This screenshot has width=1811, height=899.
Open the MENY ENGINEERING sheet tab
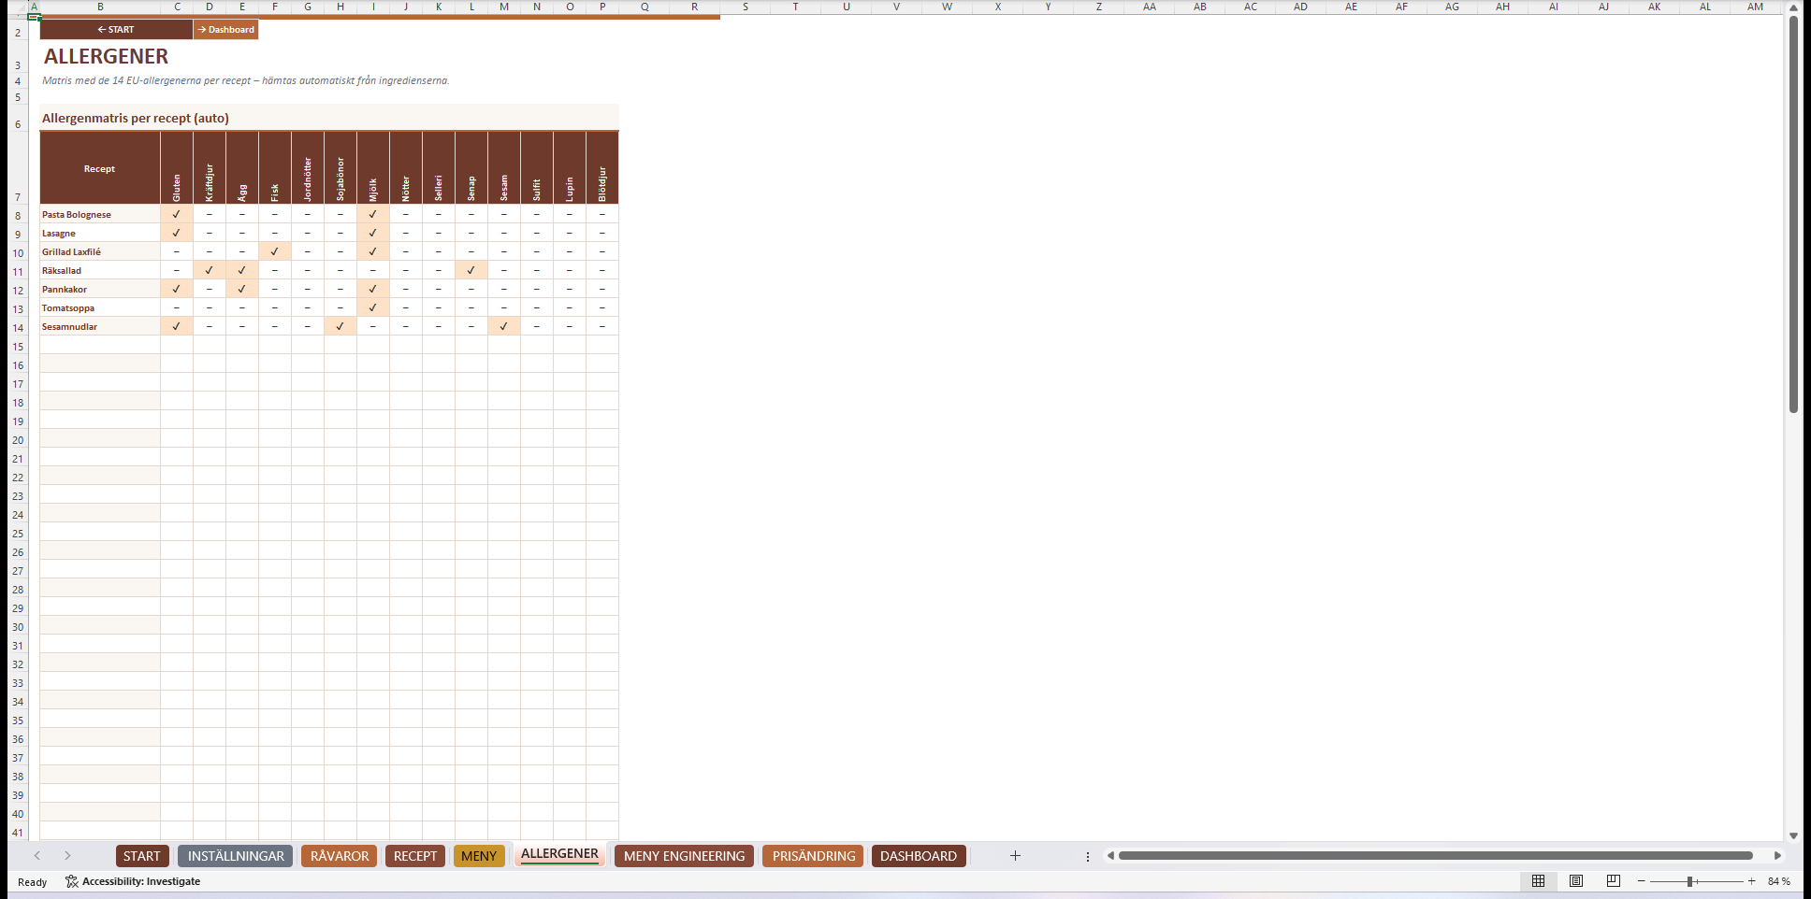pyautogui.click(x=684, y=856)
